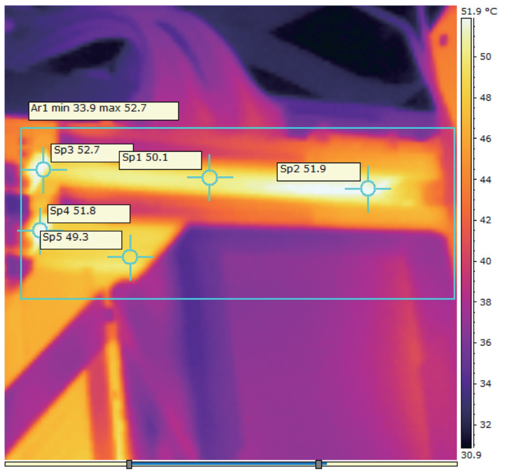Click the top edge of Ar1 rectangle
This screenshot has height=472, width=507.
coord(238,128)
